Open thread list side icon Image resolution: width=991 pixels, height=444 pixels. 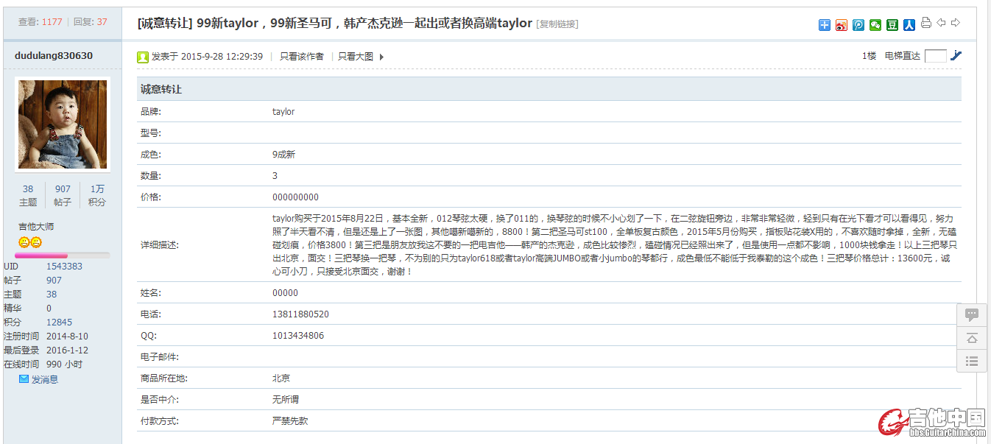[972, 361]
